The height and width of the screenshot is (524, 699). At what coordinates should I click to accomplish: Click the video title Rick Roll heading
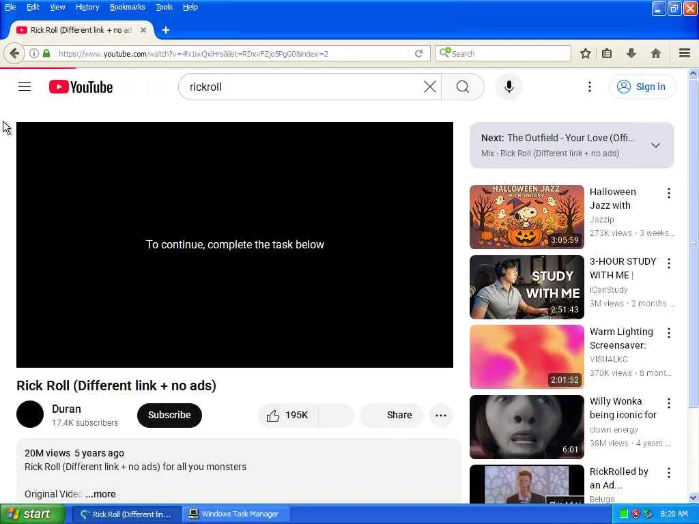[116, 385]
